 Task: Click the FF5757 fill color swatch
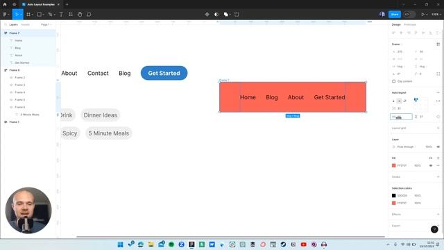393,165
